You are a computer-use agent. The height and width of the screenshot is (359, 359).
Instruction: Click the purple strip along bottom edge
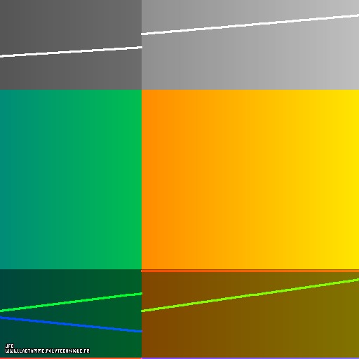[250, 358]
